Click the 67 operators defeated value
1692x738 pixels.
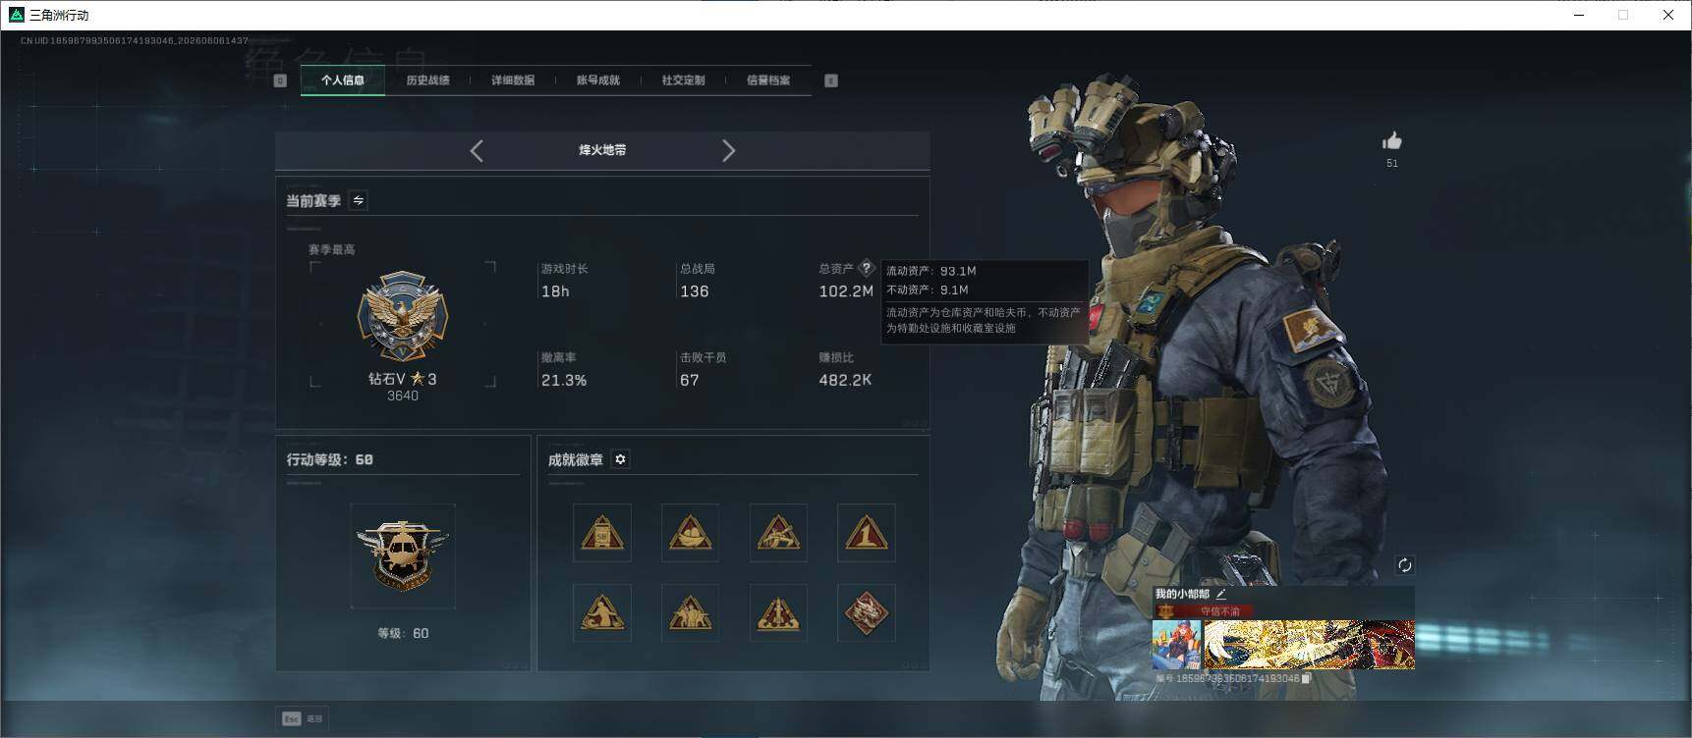690,380
